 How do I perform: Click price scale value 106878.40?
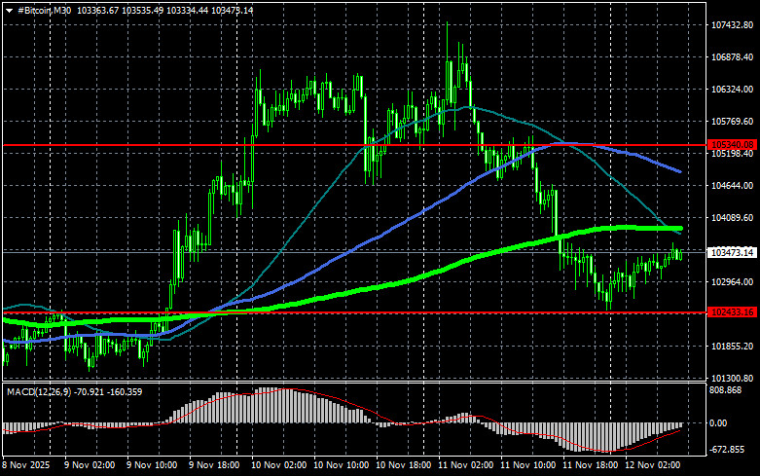732,57
